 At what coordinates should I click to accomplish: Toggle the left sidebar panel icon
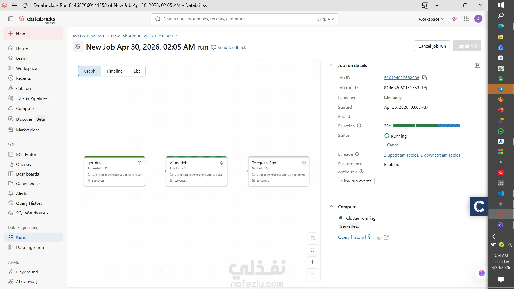11,19
